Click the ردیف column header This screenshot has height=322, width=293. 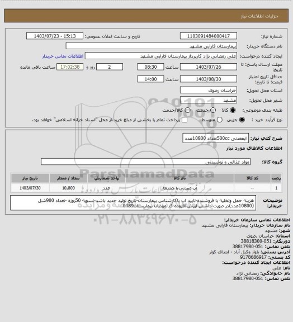276,178
